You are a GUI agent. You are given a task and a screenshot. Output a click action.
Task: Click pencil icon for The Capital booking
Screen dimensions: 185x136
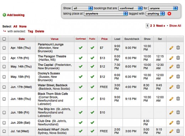point(171,67)
